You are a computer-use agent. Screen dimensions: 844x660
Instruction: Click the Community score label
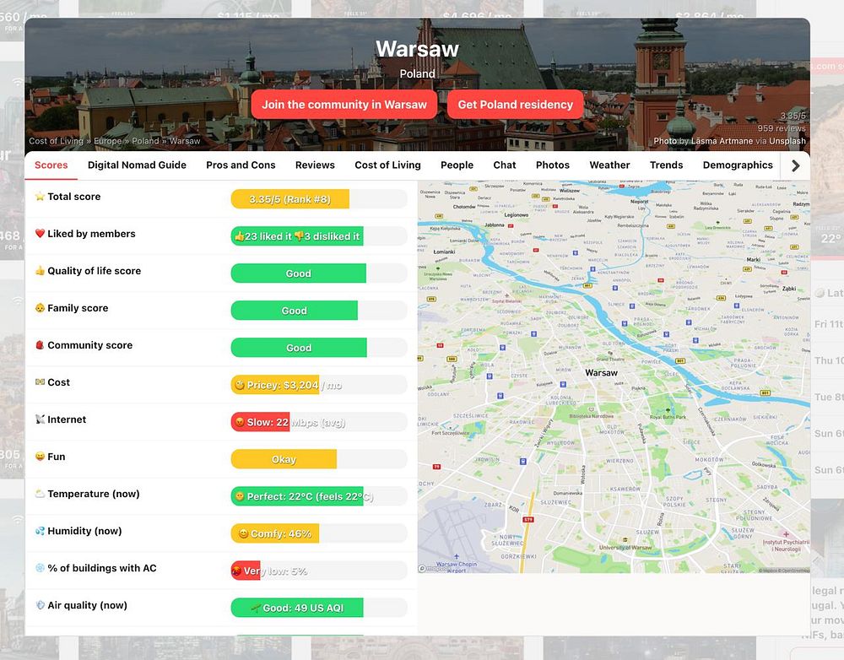pyautogui.click(x=90, y=345)
